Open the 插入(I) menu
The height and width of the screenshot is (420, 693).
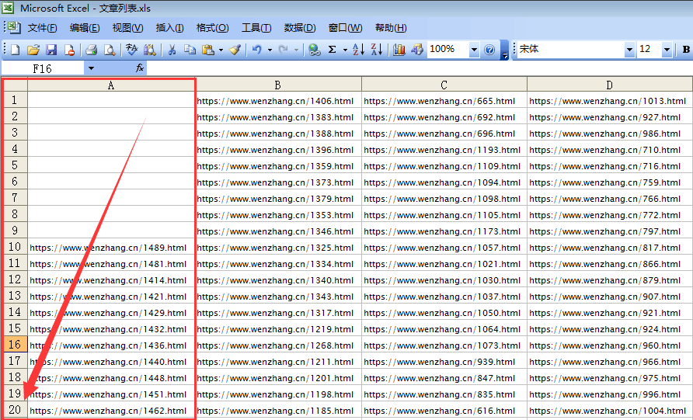169,28
